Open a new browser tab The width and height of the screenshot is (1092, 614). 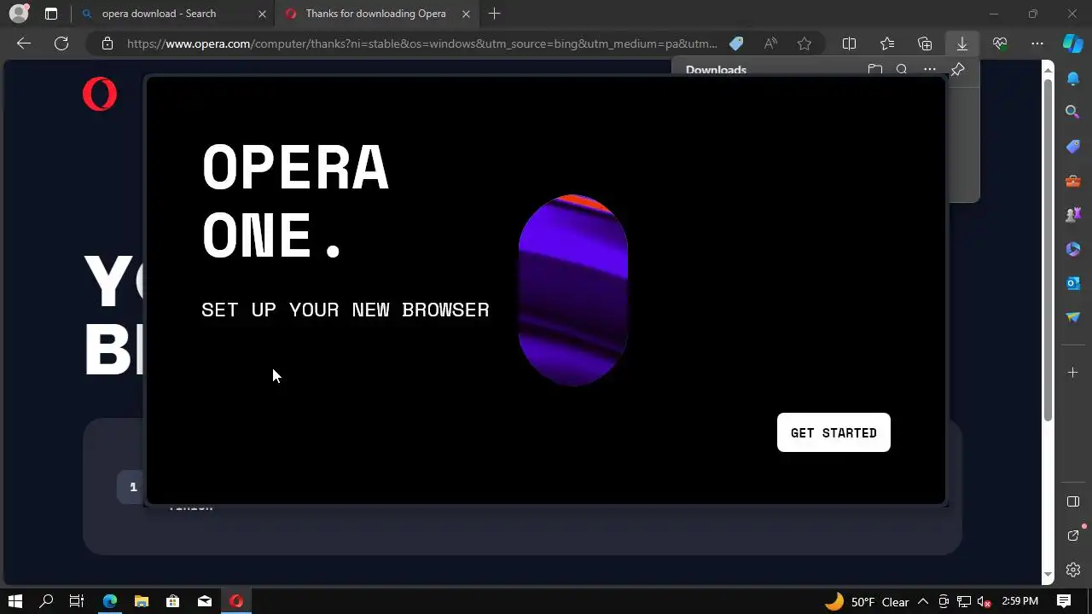click(494, 14)
